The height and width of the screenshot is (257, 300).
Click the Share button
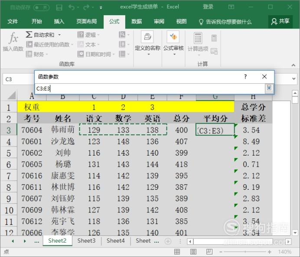(x=280, y=21)
